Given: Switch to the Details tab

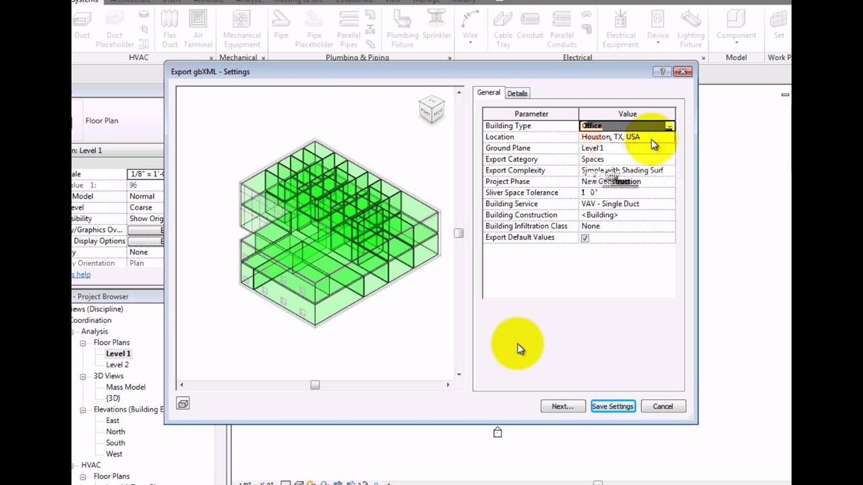Looking at the screenshot, I should pyautogui.click(x=517, y=94).
